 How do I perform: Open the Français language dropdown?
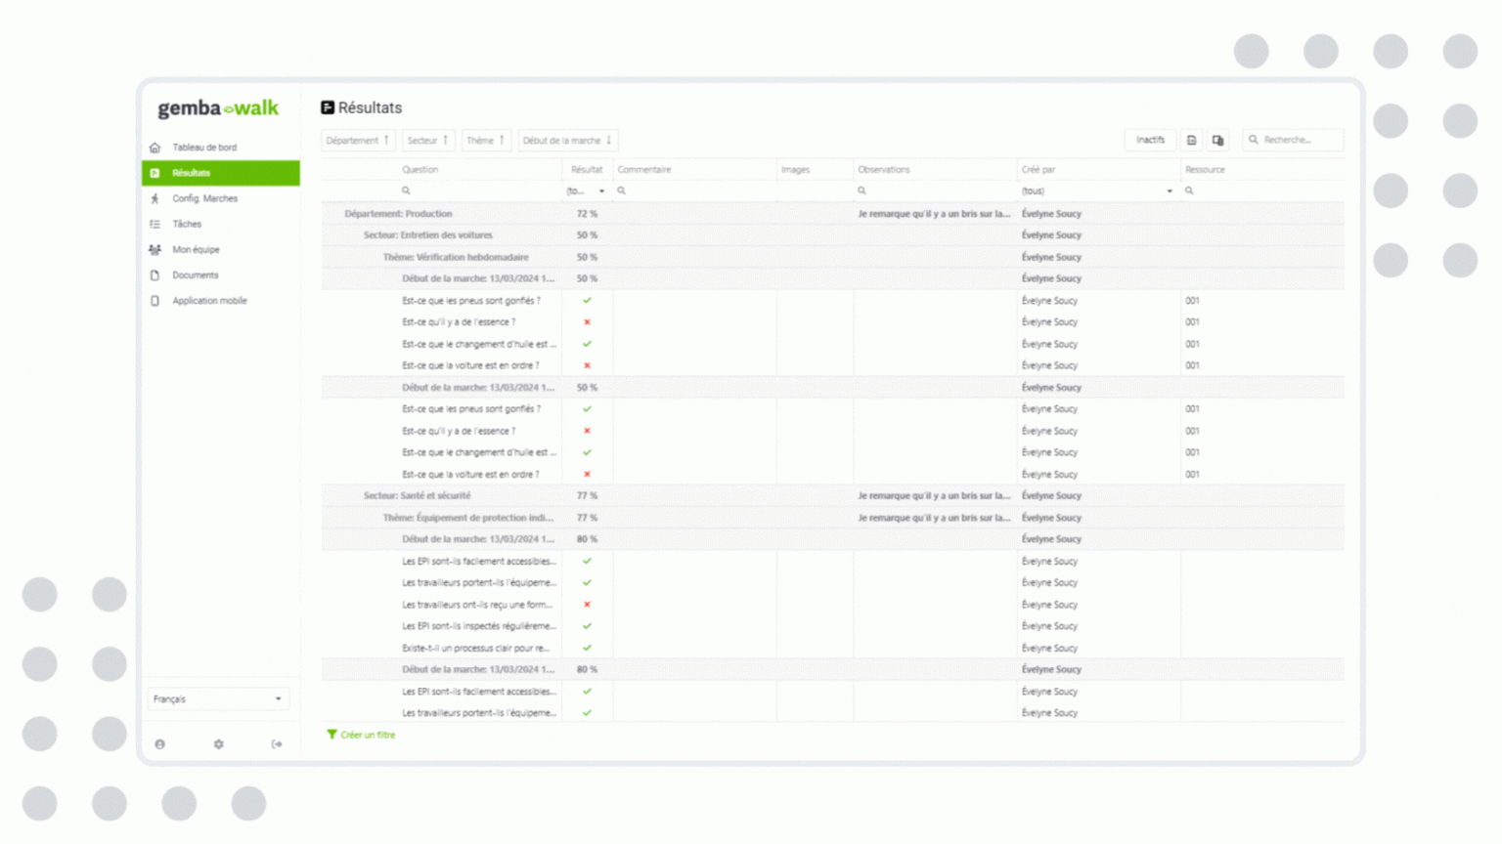coord(218,699)
